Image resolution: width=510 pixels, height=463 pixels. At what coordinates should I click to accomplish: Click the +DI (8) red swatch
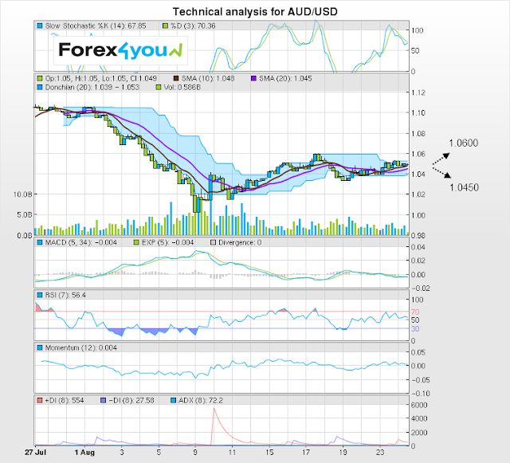[x=40, y=401]
